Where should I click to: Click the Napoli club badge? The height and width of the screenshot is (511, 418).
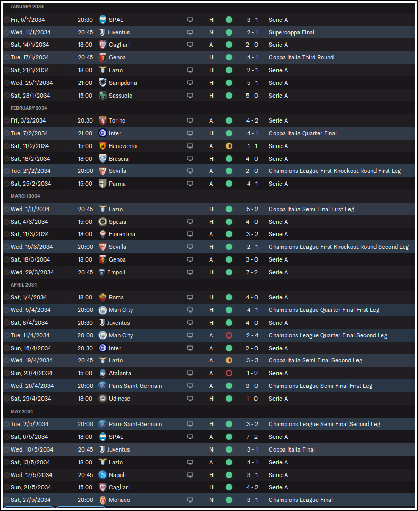[x=103, y=475]
